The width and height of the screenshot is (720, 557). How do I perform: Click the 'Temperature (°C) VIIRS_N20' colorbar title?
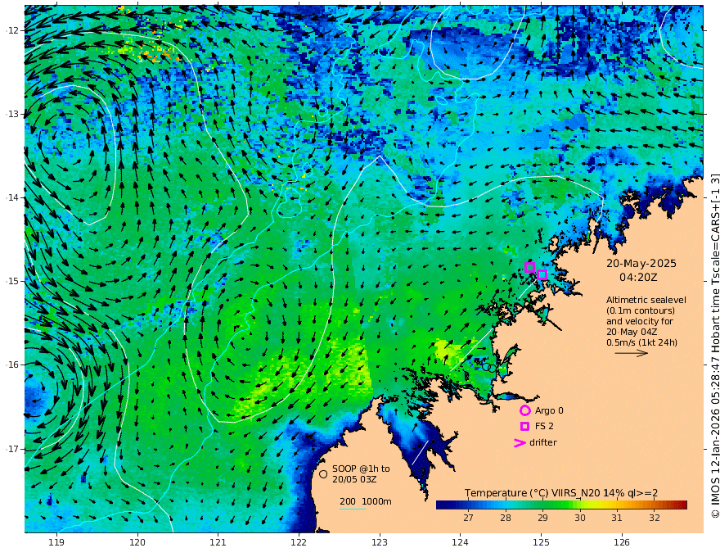point(533,493)
